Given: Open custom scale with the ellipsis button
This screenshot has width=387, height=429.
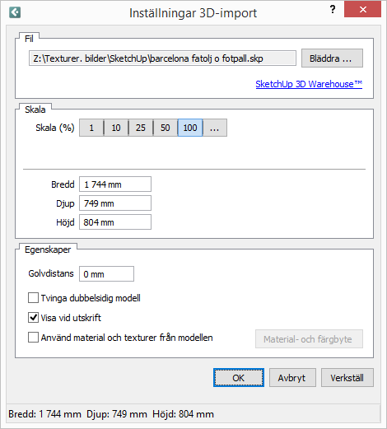Looking at the screenshot, I should pos(215,128).
